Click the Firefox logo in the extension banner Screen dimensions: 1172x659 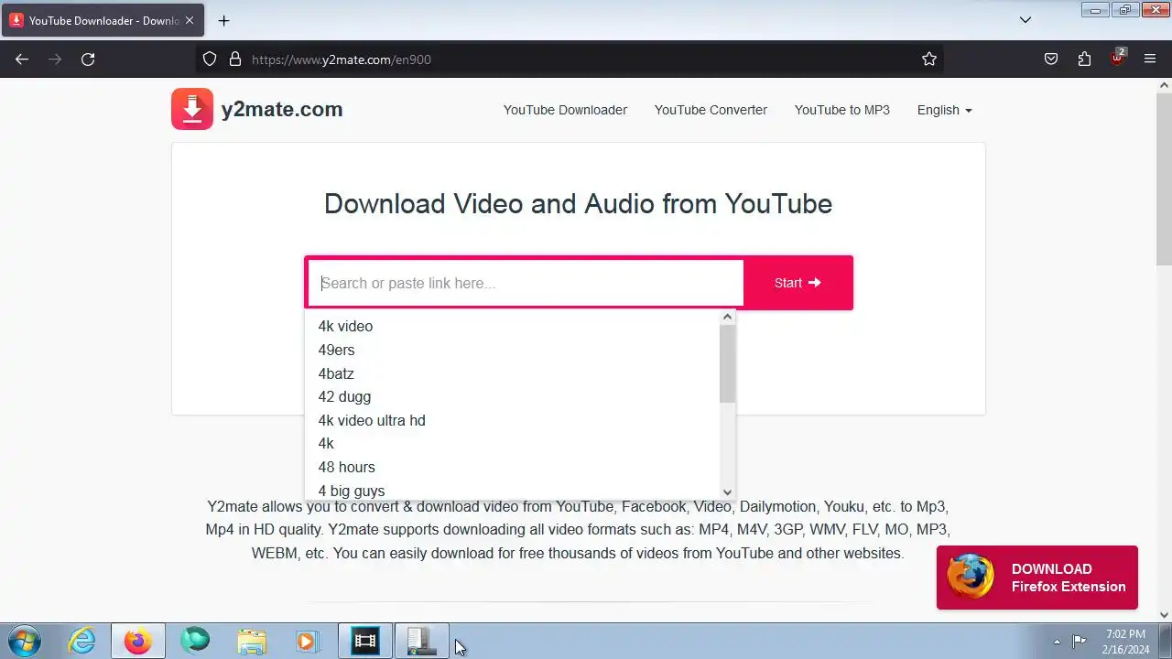point(970,577)
